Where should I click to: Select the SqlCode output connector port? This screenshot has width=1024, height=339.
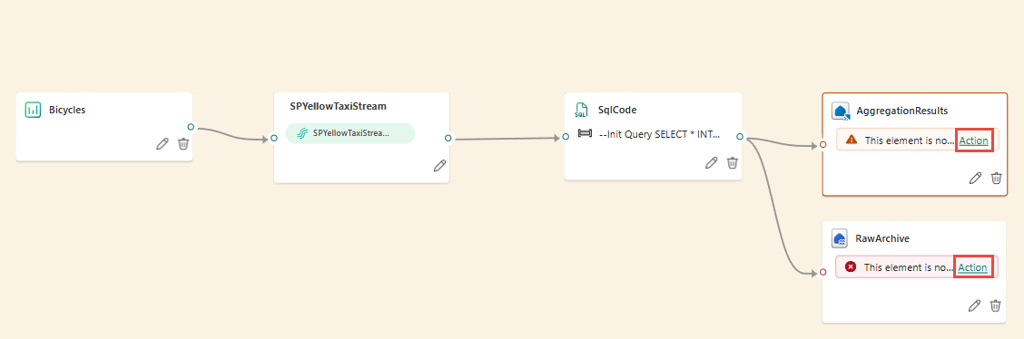740,137
